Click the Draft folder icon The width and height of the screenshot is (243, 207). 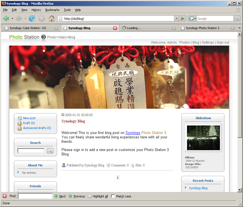pos(20,123)
